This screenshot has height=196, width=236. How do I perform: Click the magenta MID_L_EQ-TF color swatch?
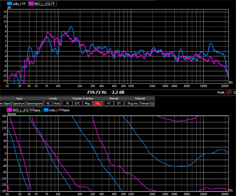click(x=31, y=4)
